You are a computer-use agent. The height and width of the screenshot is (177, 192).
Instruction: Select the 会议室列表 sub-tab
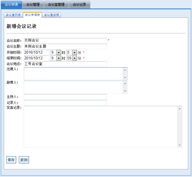(x=13, y=15)
